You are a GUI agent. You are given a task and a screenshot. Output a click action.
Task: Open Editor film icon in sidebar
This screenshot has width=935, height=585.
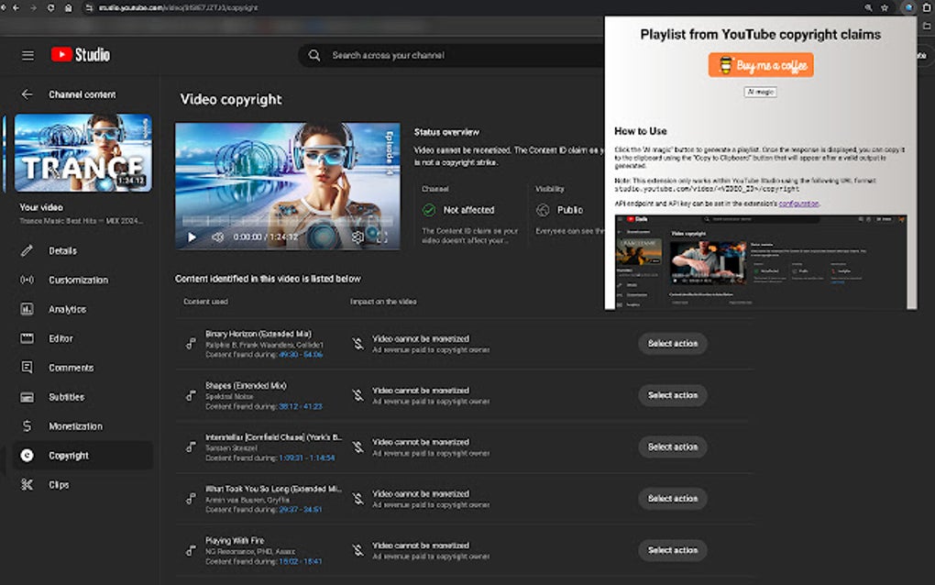tap(27, 338)
